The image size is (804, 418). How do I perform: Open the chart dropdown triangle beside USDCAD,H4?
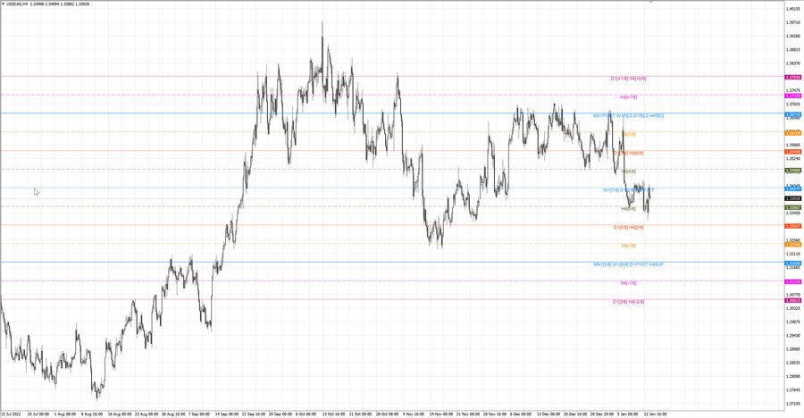tap(3, 4)
